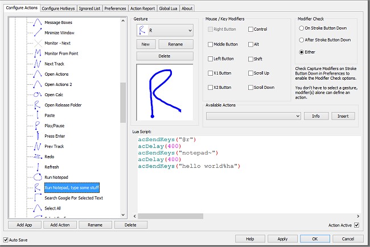370x247 pixels.
Task: Select the Run Notepad circle gesture icon
Action: coord(37,177)
